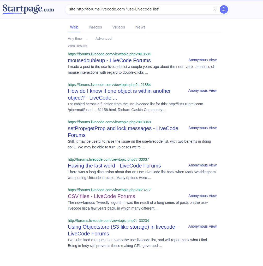Screen dimensions: 263x266
Task: Click the URL ending in t=33234
Action: coord(108,221)
